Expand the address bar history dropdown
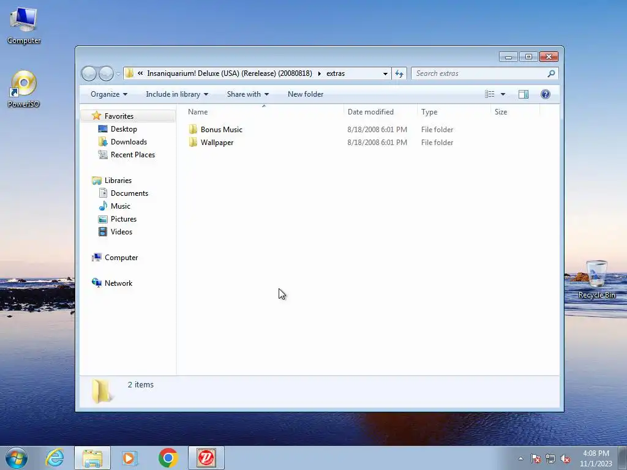The width and height of the screenshot is (627, 470). 385,73
